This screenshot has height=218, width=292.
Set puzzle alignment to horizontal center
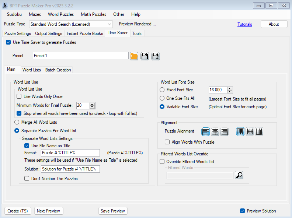tap(215, 131)
